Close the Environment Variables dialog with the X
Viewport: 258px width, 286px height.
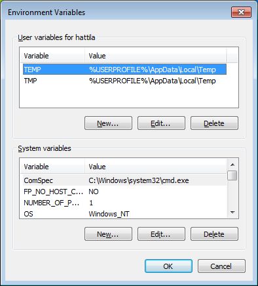[x=241, y=12]
